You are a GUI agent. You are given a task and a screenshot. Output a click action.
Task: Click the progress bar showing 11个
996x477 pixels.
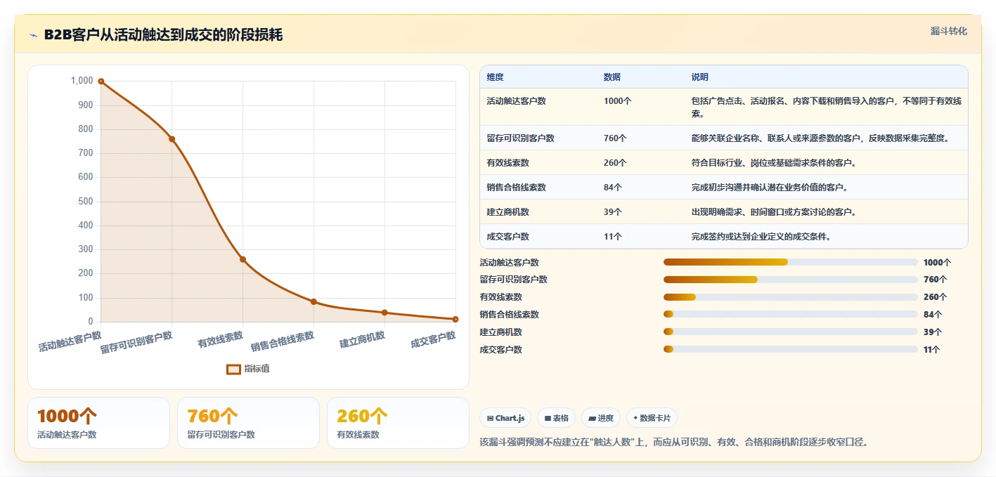[x=790, y=349]
